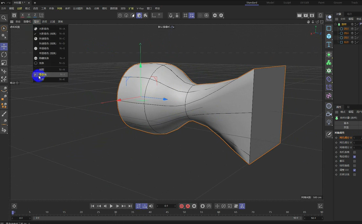Screen dimensions: 362x224
Task: Choose 隐藏线条 display mode
Action: [x=50, y=58]
